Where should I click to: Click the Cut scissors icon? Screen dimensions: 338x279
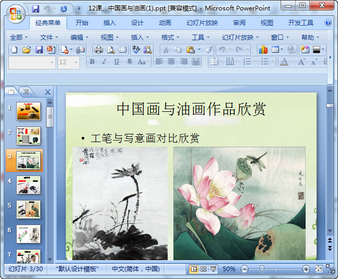tap(166, 50)
